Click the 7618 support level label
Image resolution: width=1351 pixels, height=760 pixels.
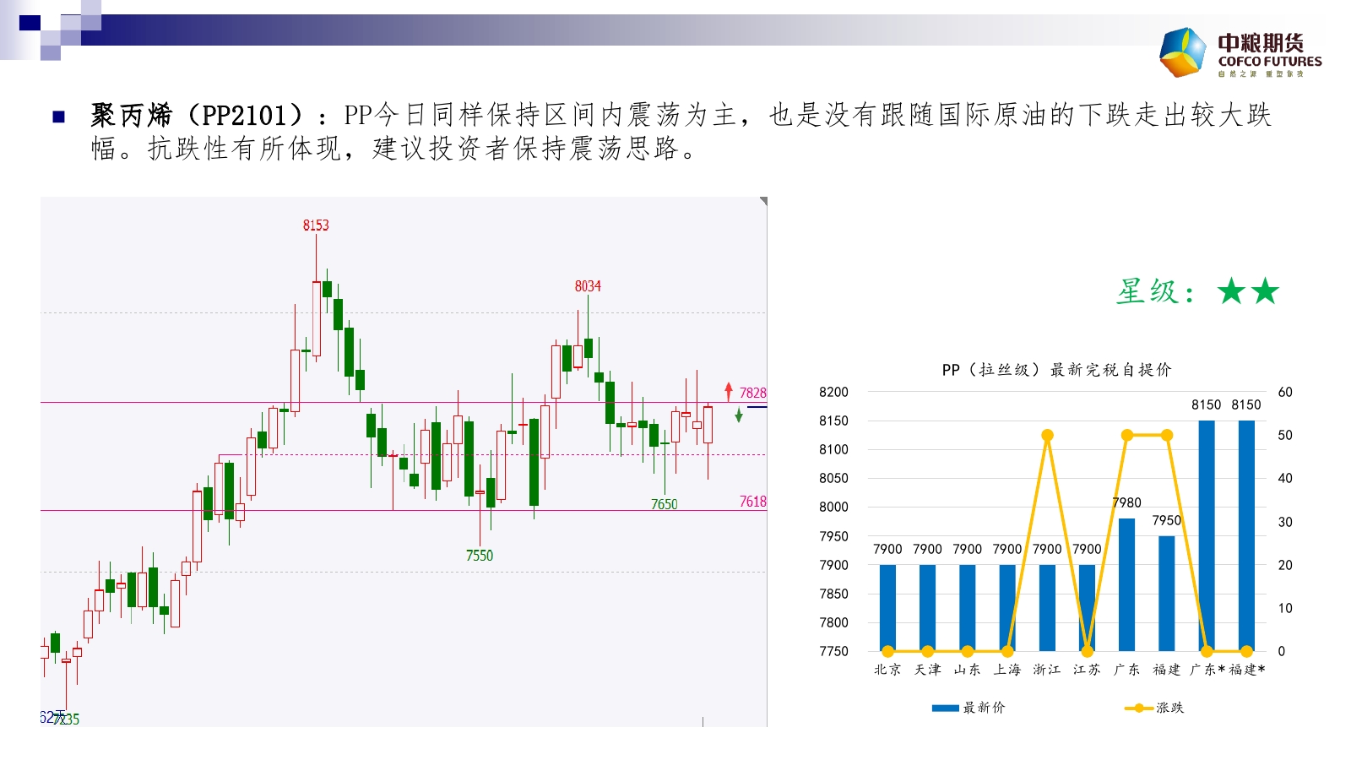click(x=752, y=502)
